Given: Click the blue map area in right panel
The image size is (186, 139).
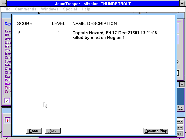Looking at the screenshot, I should coord(180,97).
